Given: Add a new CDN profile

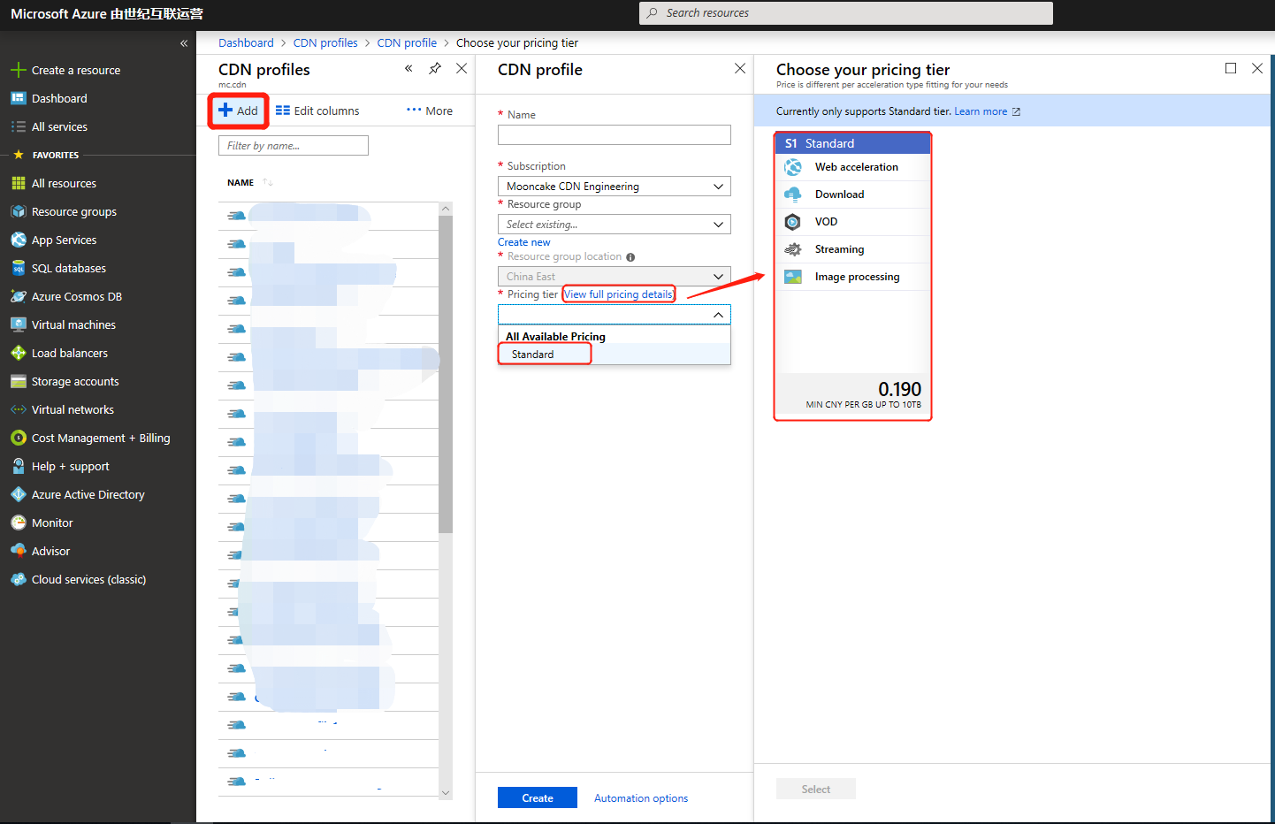Looking at the screenshot, I should click(x=239, y=111).
